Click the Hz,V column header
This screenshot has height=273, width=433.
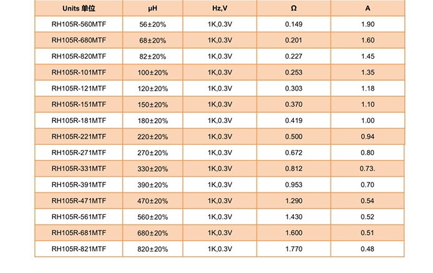[220, 8]
